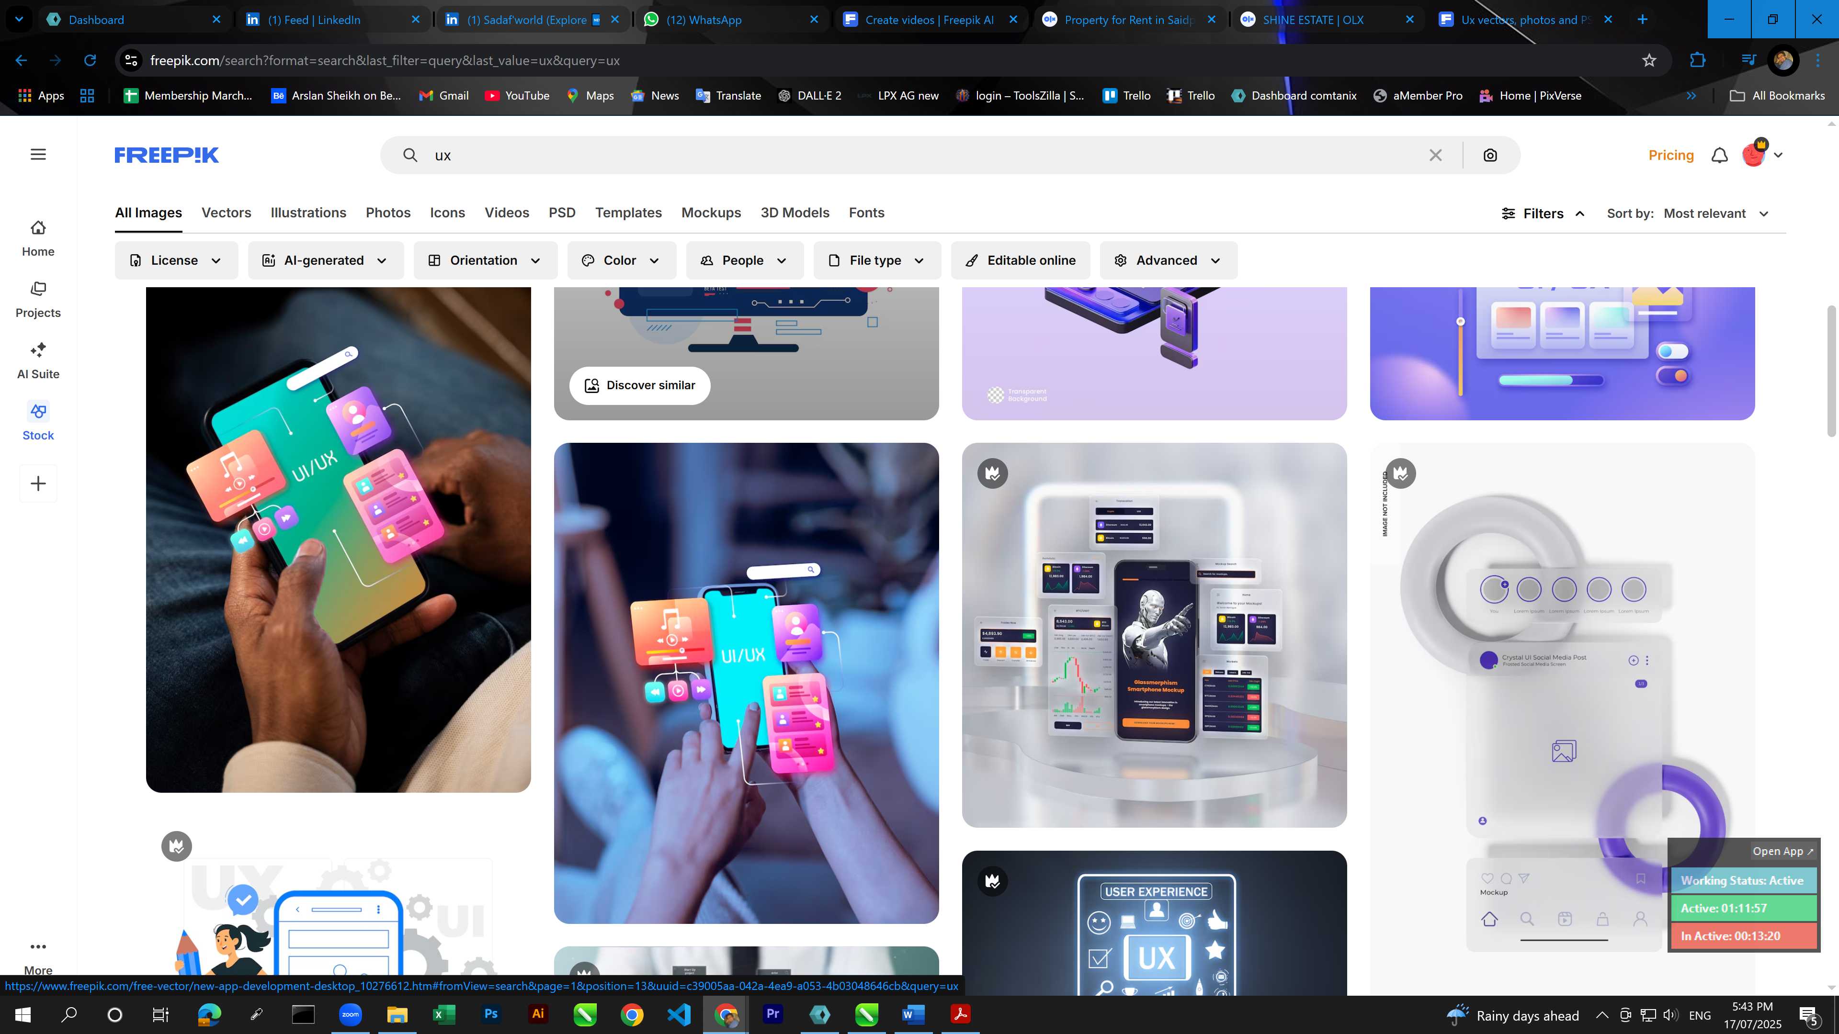Switch to the Templates tab
The image size is (1839, 1034).
click(628, 213)
